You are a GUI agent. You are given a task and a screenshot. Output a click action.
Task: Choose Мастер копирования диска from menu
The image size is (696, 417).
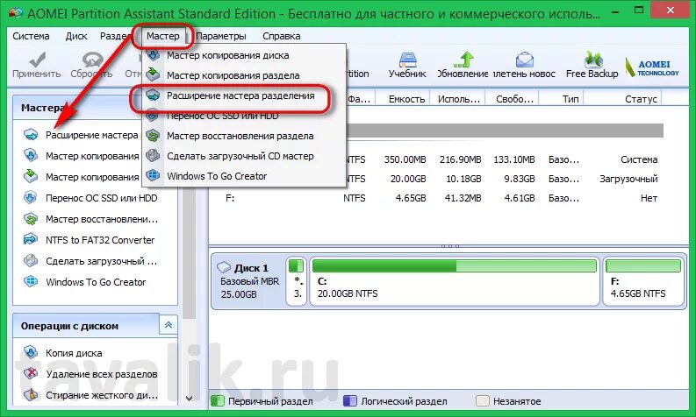click(x=227, y=55)
